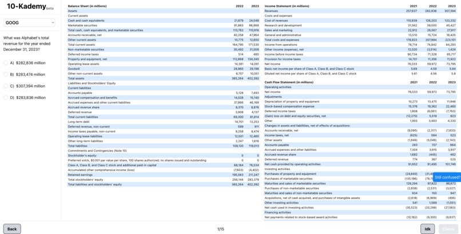Click the Depreciation of property and equipment row

360,101
